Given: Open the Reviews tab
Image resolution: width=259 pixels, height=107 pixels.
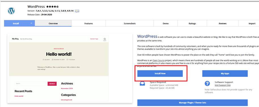Looking at the screenshot, I should (223, 23).
